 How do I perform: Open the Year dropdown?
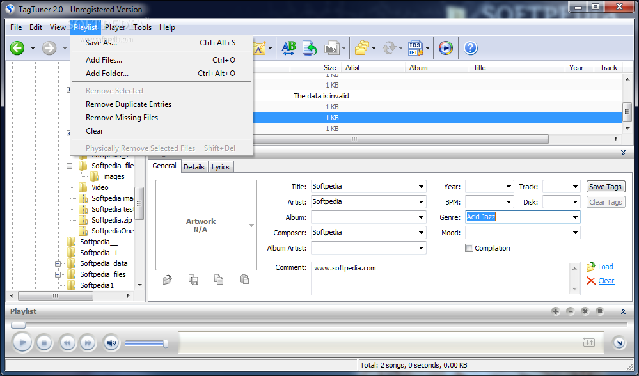[509, 187]
